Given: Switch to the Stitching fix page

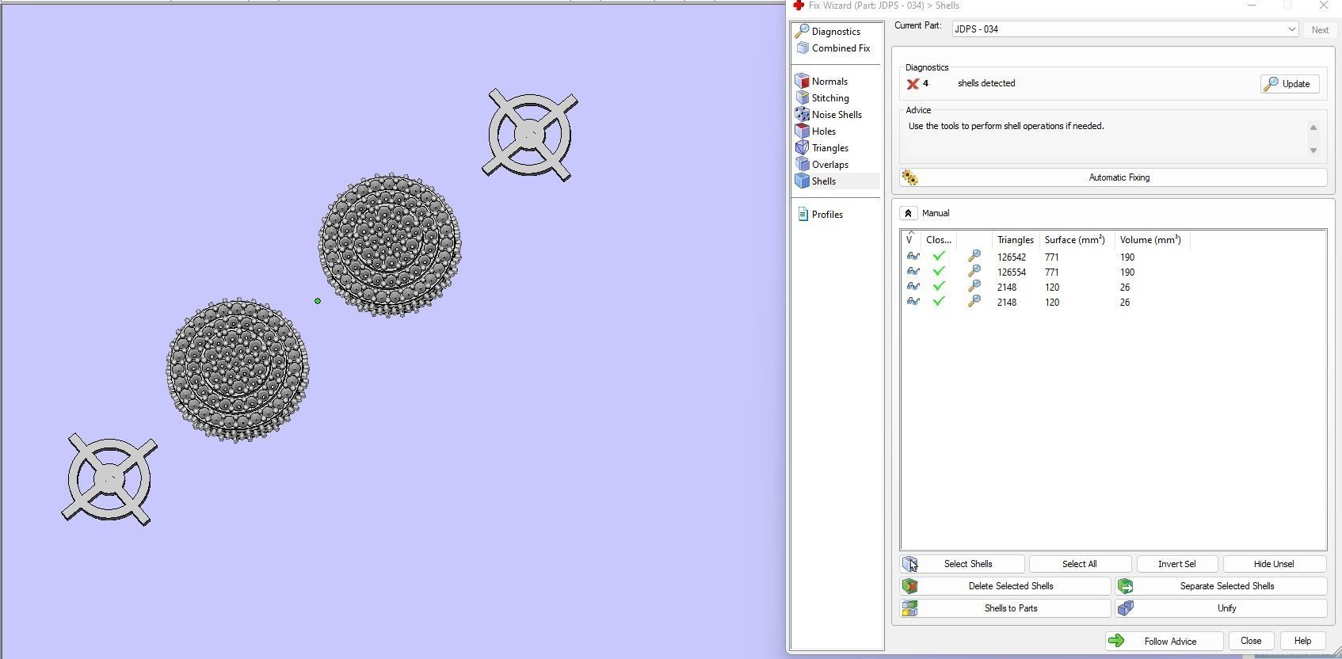Looking at the screenshot, I should click(x=829, y=98).
